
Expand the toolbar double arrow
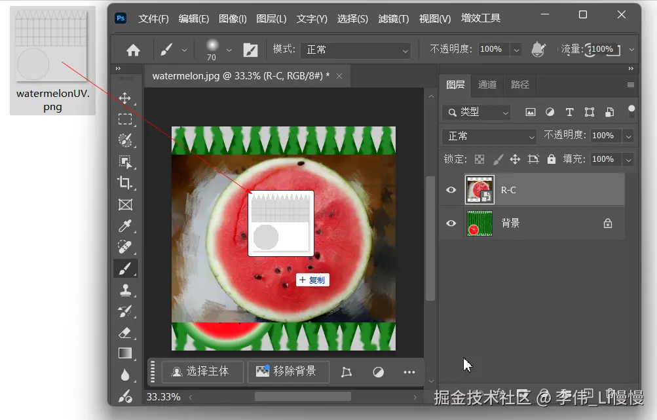point(118,68)
